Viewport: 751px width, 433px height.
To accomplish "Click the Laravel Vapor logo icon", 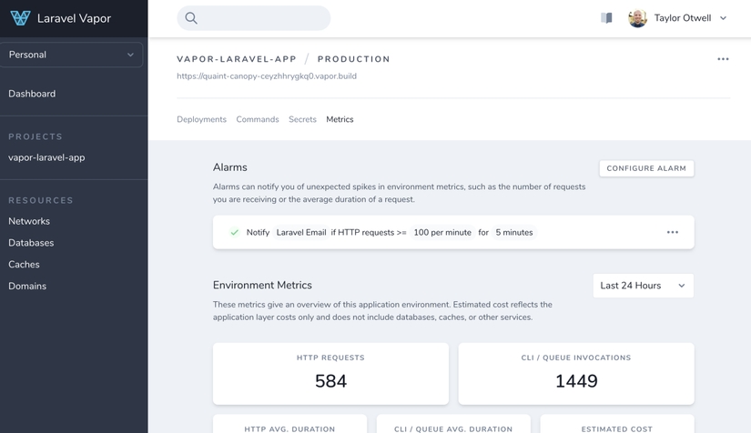I will (x=20, y=18).
